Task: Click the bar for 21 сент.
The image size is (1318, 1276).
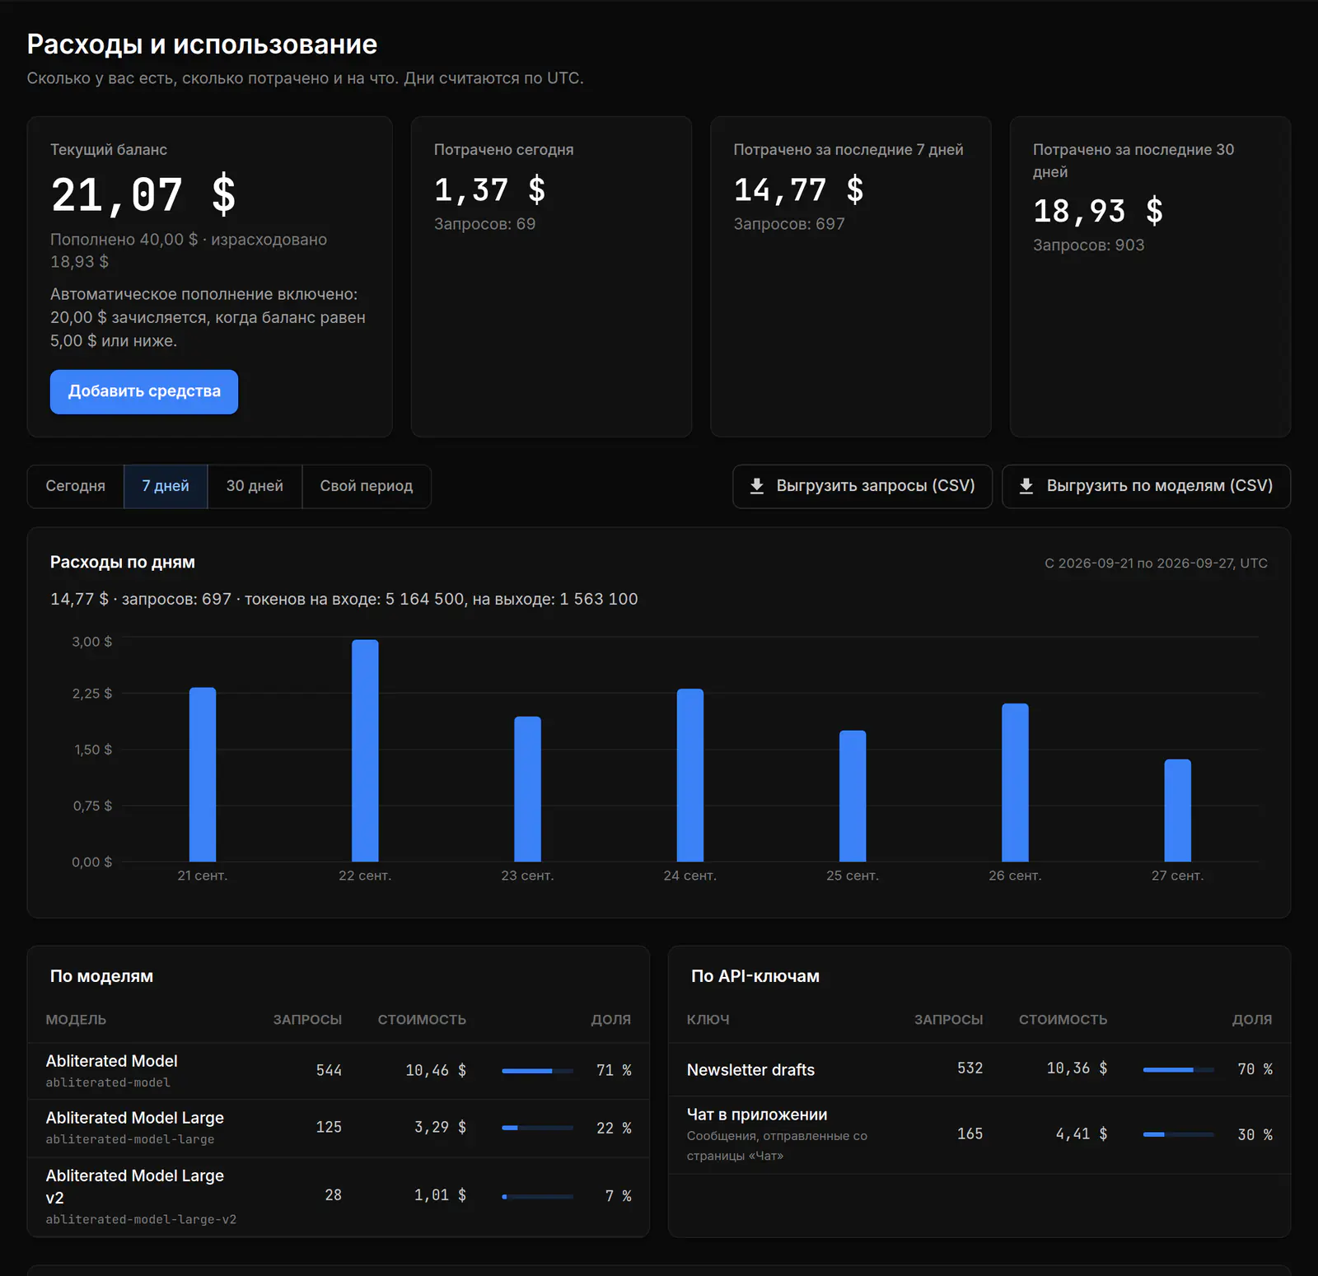Action: click(x=203, y=774)
